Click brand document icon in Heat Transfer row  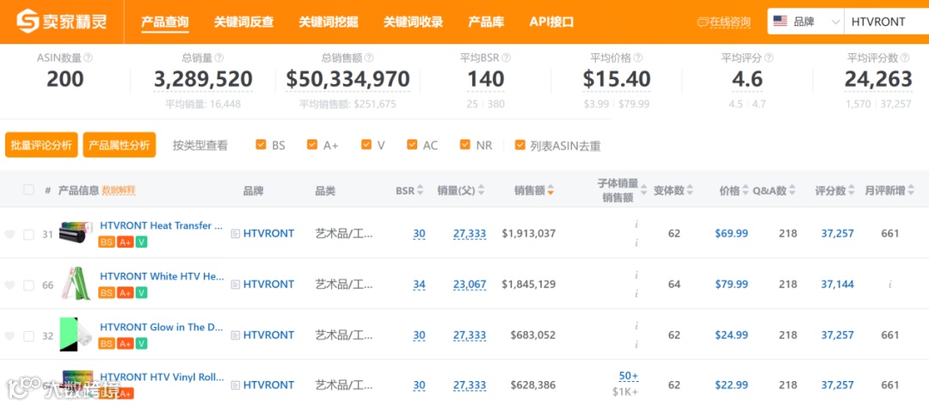point(235,233)
